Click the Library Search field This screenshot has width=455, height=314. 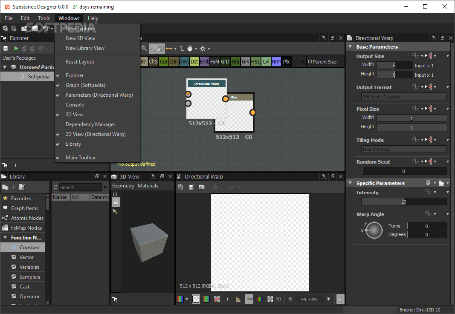[x=80, y=187]
